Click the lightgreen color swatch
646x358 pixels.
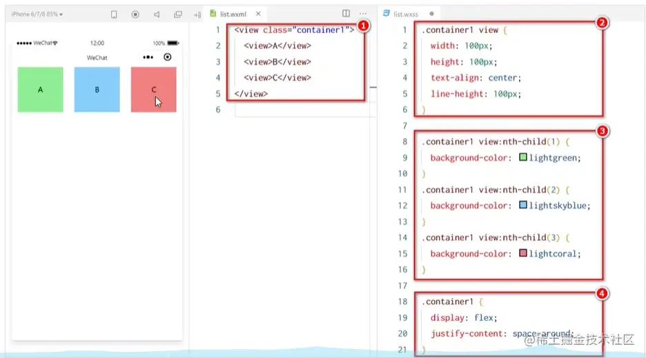tap(523, 157)
